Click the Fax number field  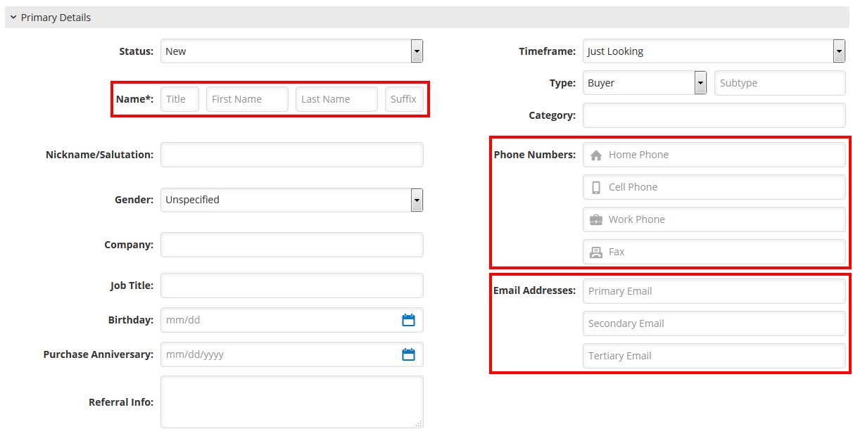click(x=714, y=252)
